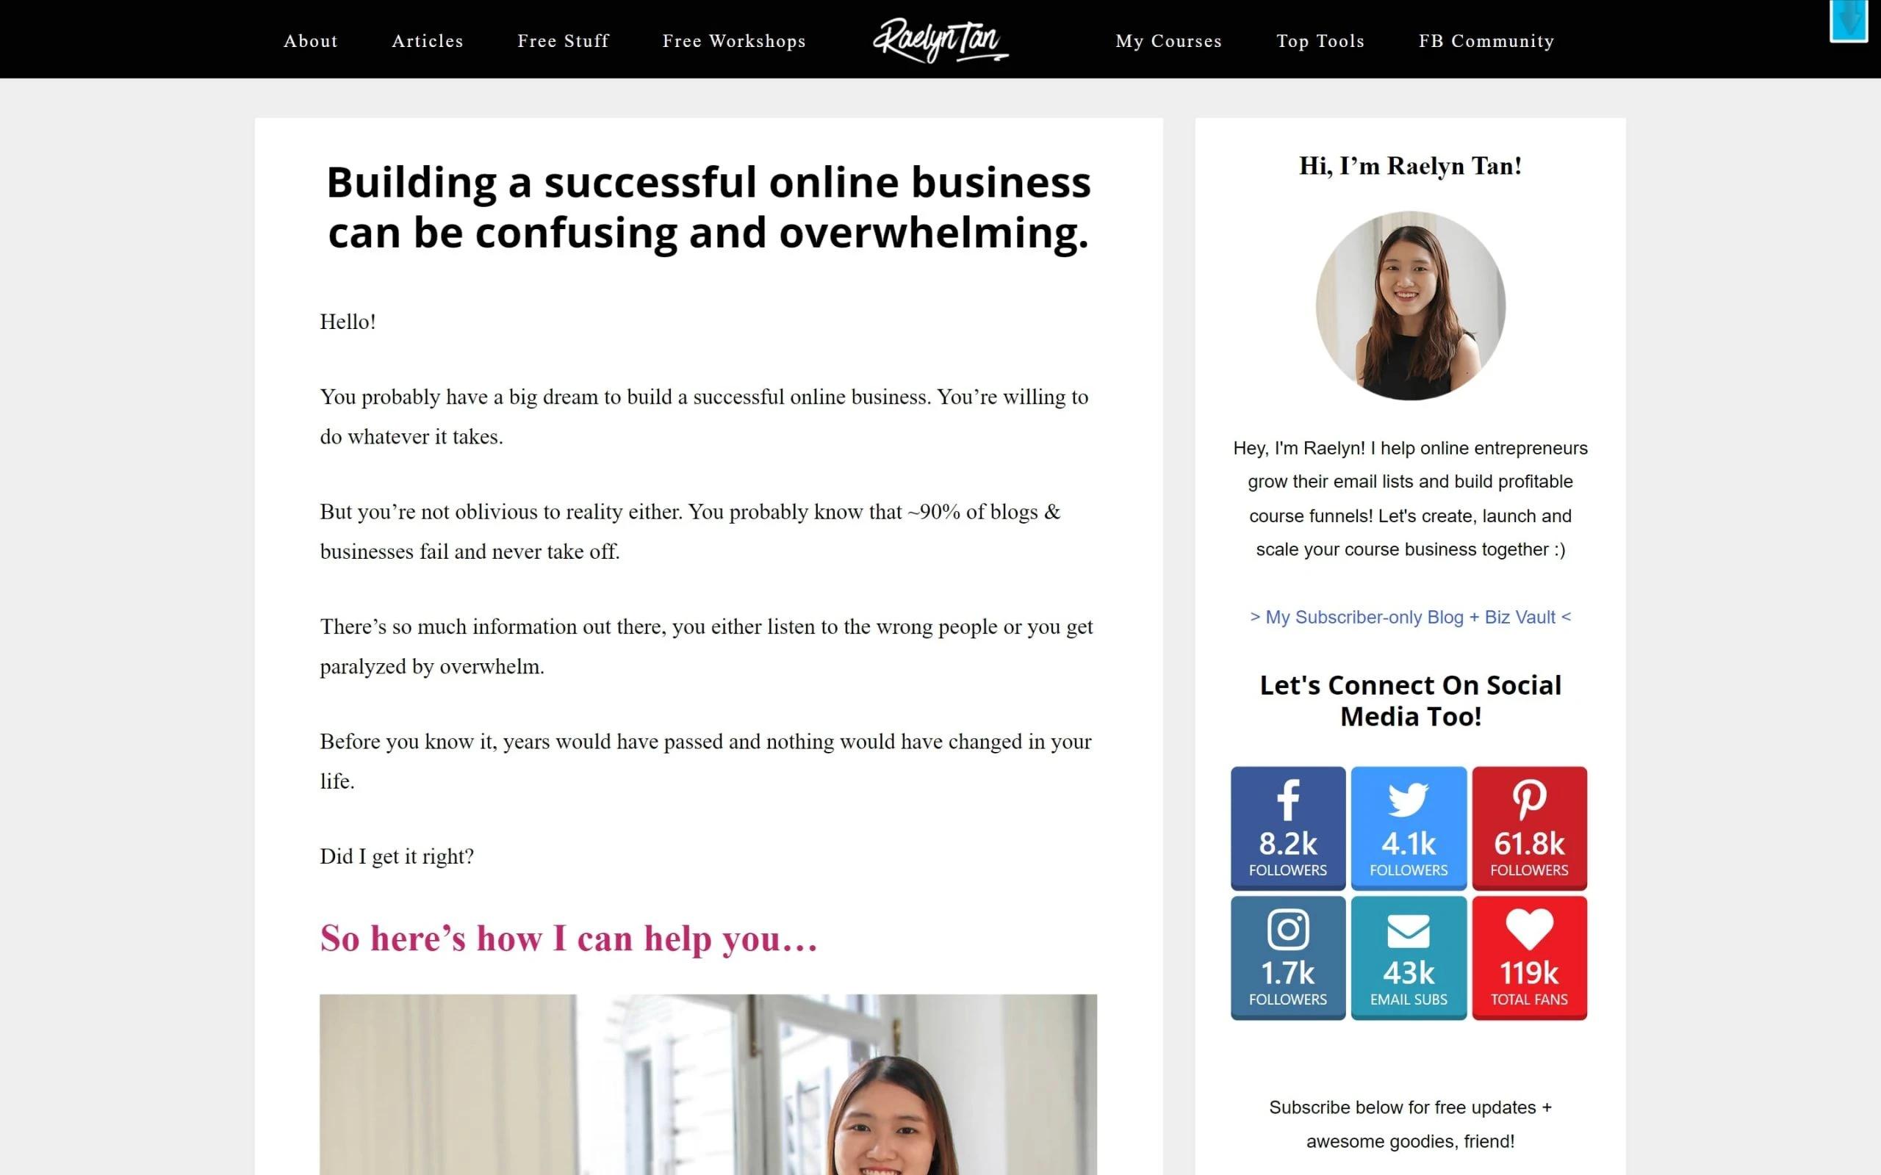Screen dimensions: 1881x1175
Task: Click the Subscriber-only Blog + Biz Vault link
Action: tap(1410, 617)
